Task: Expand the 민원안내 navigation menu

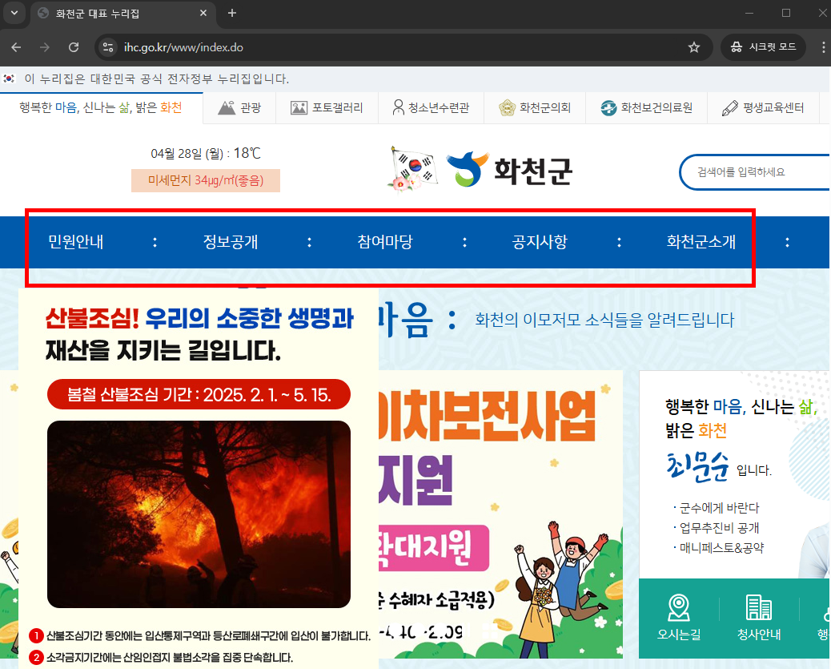Action: click(74, 241)
